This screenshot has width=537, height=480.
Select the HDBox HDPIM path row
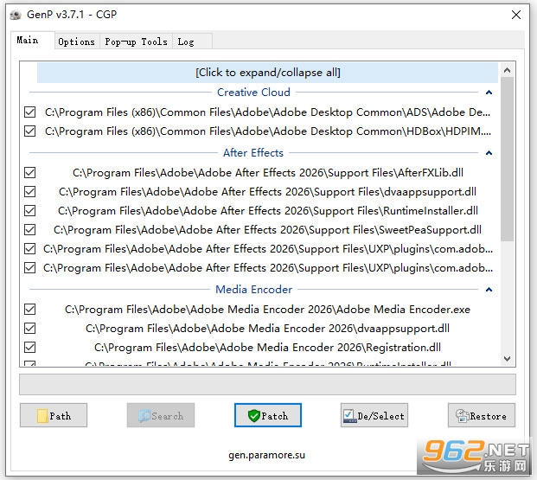tap(268, 131)
